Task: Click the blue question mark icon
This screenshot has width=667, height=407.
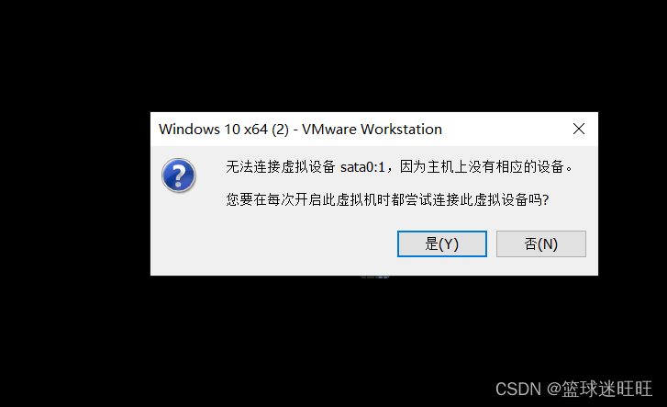Action: pos(179,175)
